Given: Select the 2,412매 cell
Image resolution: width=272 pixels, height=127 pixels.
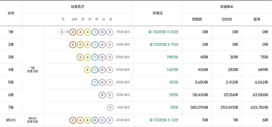Looking at the screenshot, I should [232, 82].
